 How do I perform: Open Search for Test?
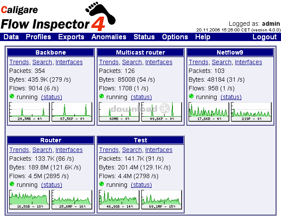point(132,150)
